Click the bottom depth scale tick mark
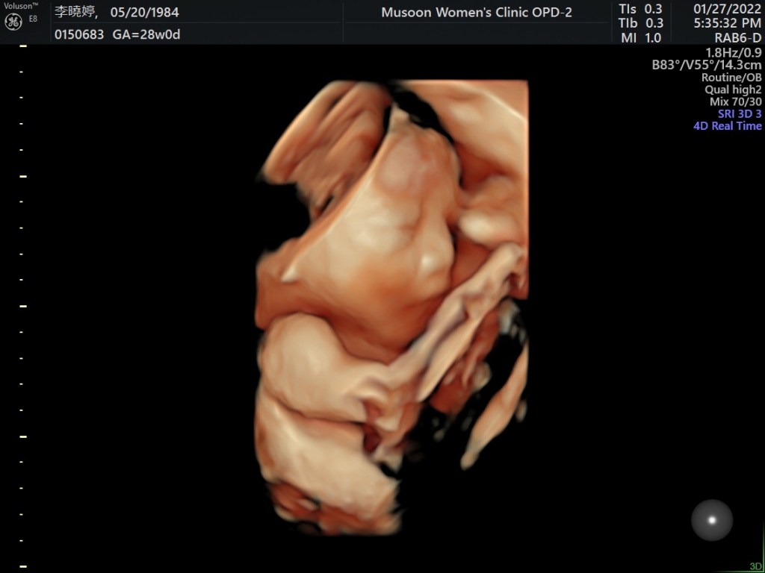 tap(23, 566)
